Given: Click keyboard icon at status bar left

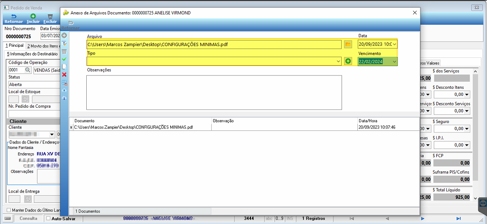Looking at the screenshot, I should 7,218.
